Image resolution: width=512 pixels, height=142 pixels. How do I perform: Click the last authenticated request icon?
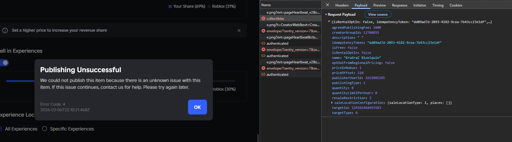coord(263,75)
